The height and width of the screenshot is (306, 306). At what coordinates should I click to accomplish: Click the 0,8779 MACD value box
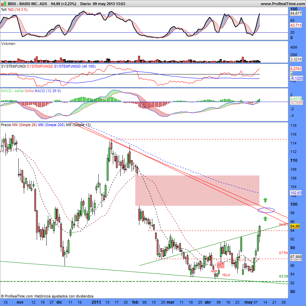[x=296, y=99]
